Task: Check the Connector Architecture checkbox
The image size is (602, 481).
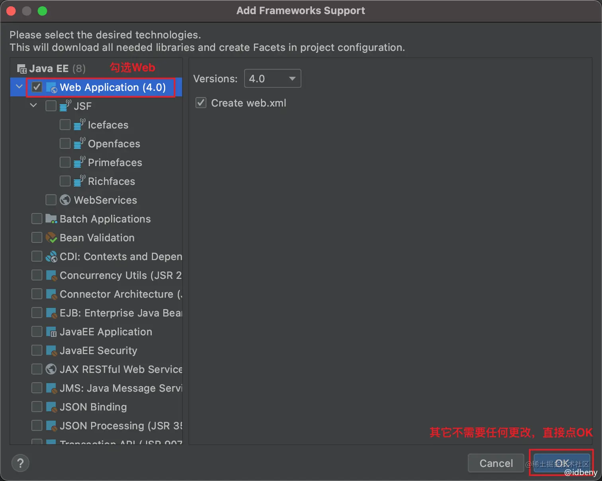Action: click(37, 294)
